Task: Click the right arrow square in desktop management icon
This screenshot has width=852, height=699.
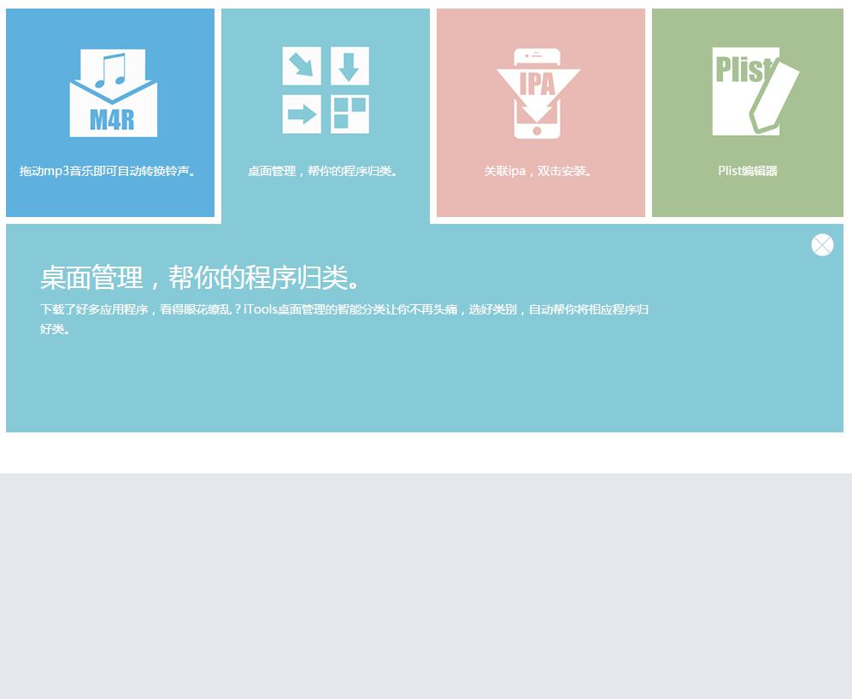Action: click(x=302, y=115)
